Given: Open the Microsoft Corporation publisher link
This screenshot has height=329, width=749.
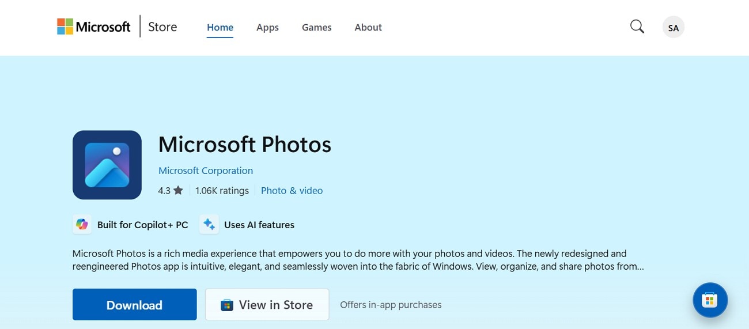Looking at the screenshot, I should (x=206, y=171).
